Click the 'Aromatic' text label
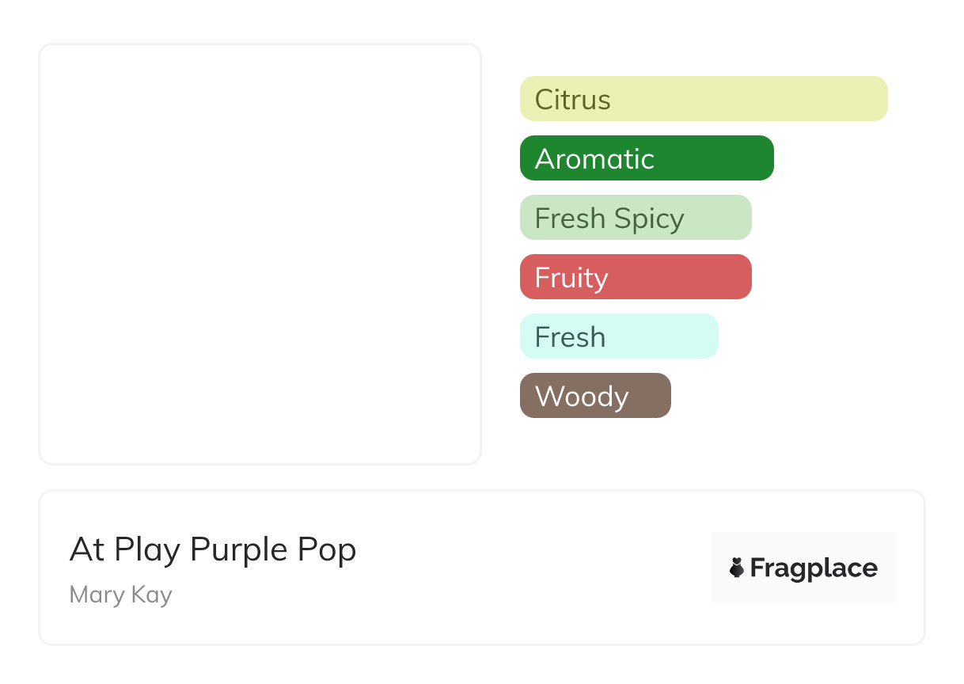Image resolution: width=964 pixels, height=684 pixels. [x=594, y=159]
